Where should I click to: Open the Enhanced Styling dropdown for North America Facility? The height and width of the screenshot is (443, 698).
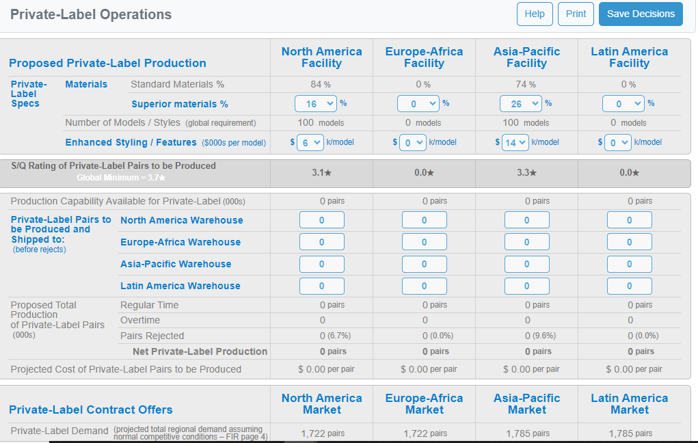(310, 142)
